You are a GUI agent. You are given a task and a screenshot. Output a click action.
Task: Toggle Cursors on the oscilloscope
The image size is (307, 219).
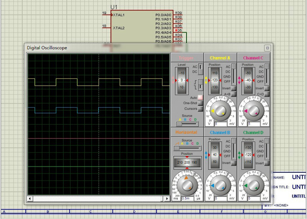(x=200, y=109)
